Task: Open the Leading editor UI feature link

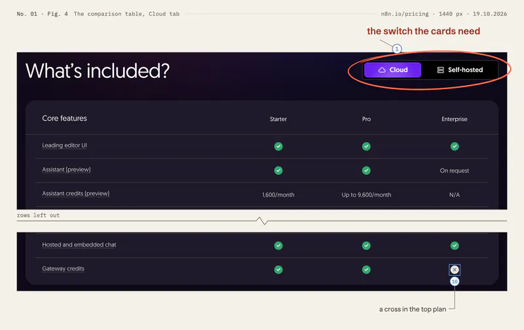Action: [x=64, y=145]
